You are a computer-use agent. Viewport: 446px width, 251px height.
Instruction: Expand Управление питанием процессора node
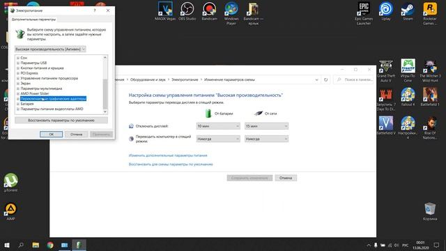[x=18, y=78]
